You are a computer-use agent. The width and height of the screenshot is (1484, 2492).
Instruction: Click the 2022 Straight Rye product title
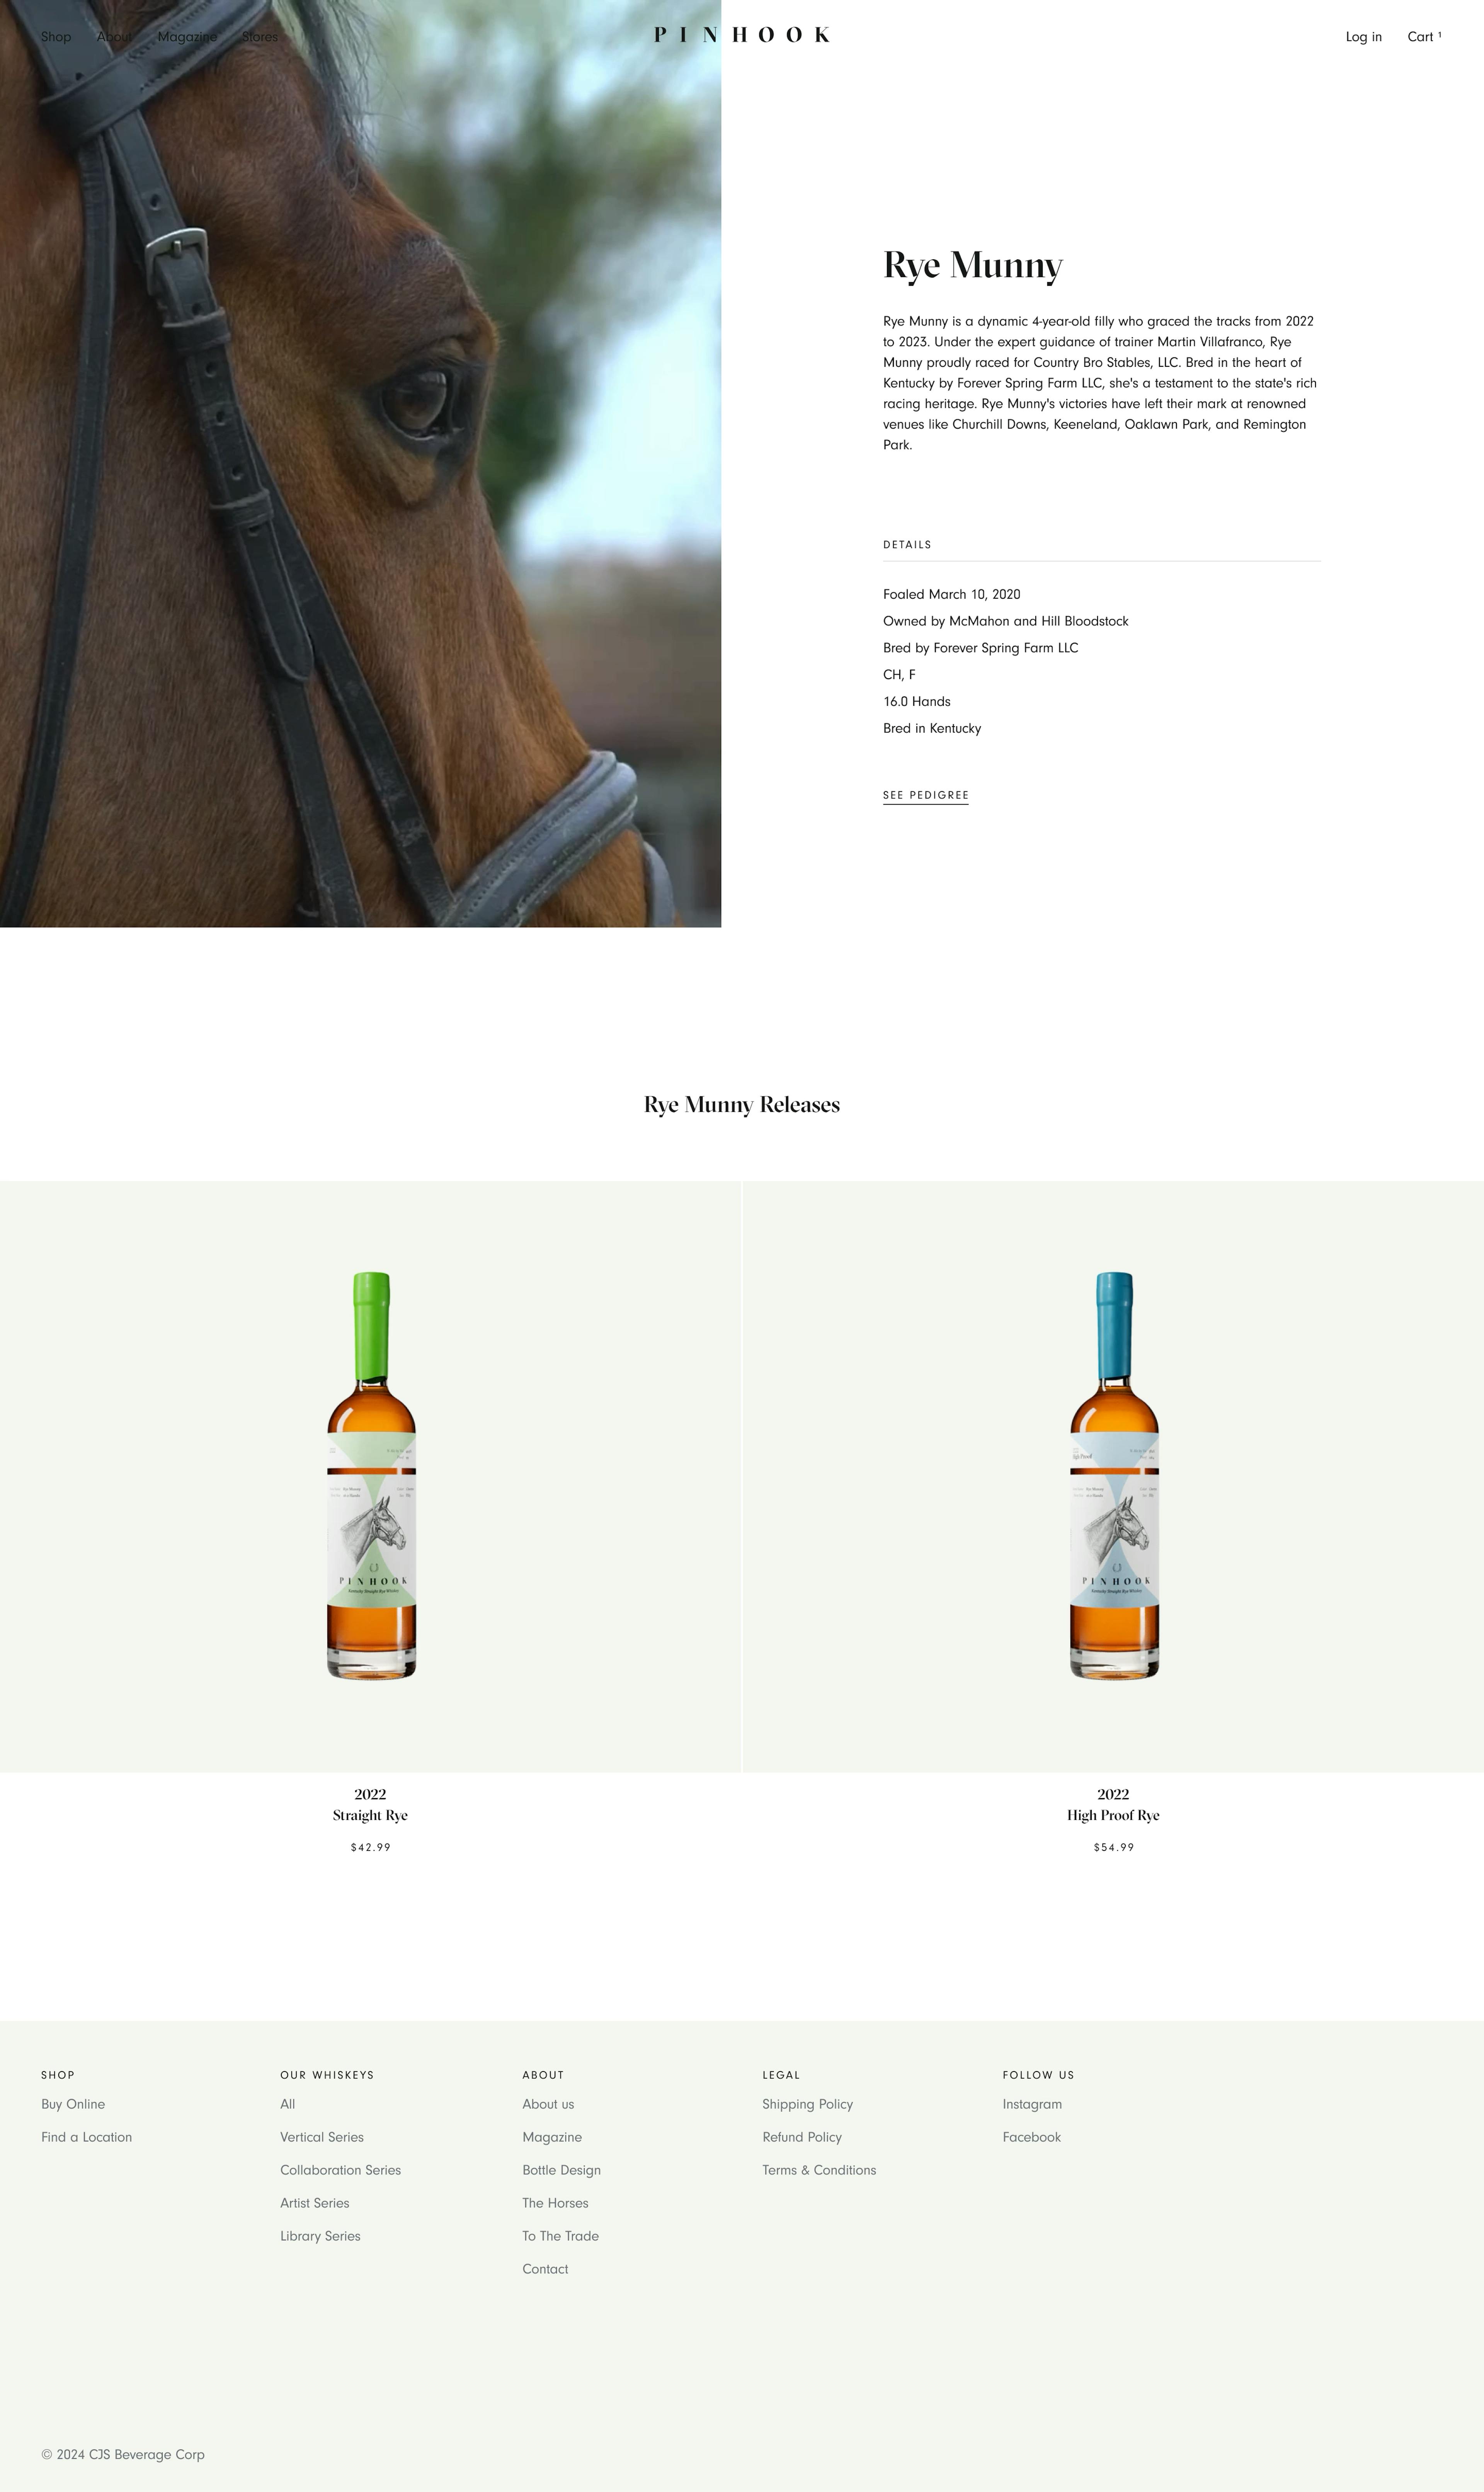(x=370, y=1804)
